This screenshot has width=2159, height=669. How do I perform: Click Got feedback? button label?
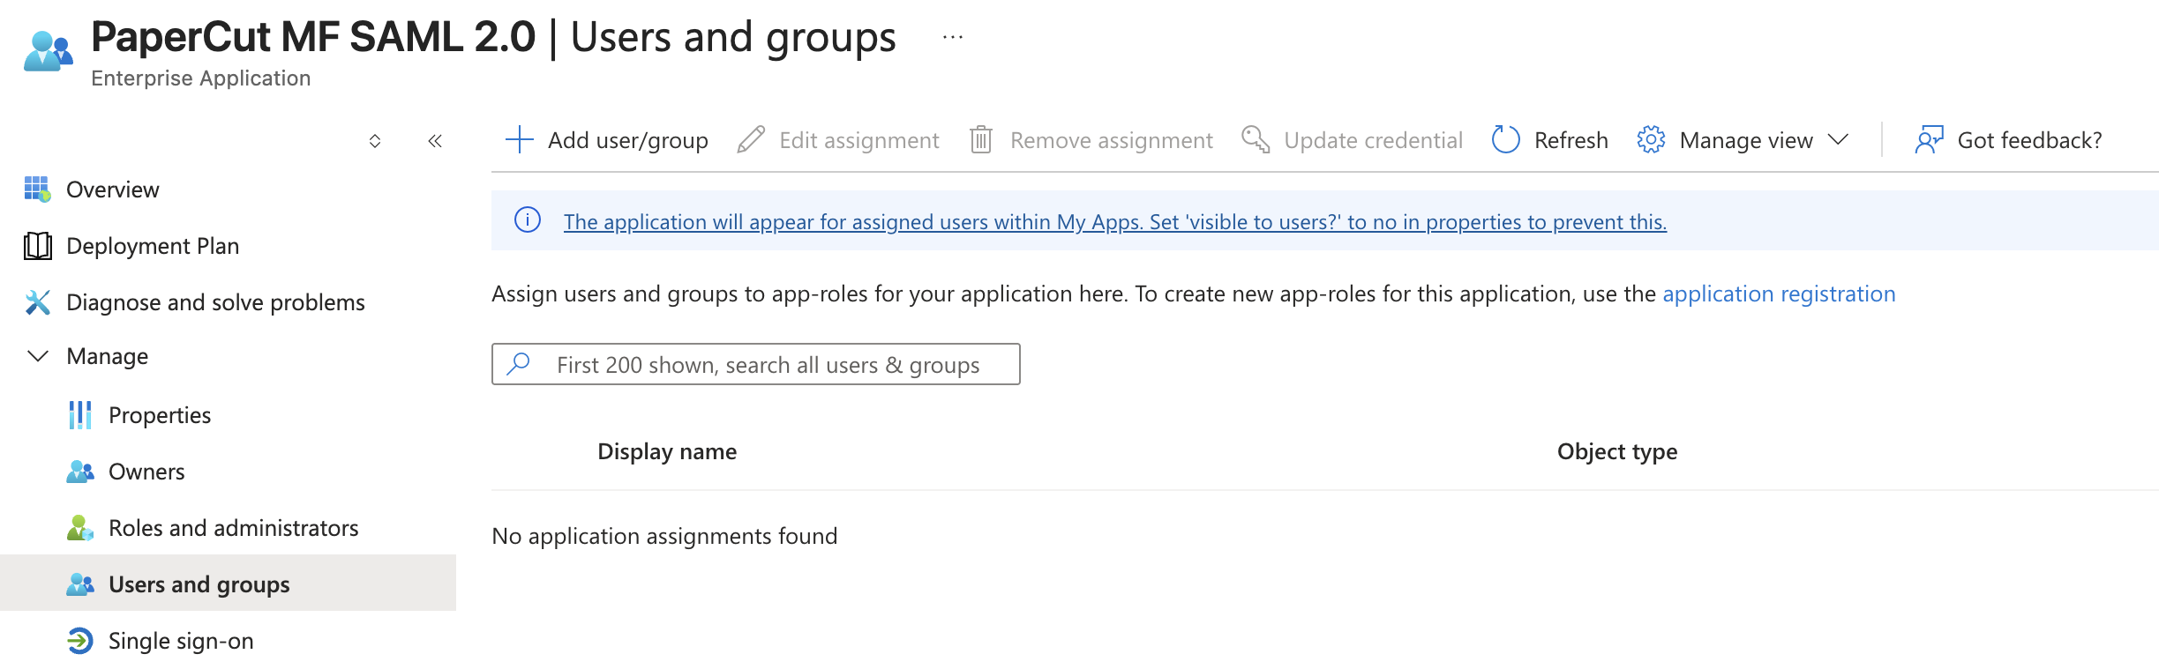point(2029,140)
